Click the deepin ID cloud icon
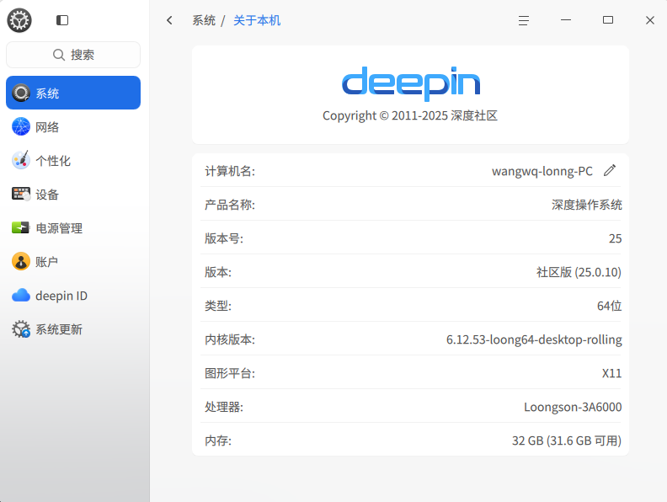 pos(21,296)
